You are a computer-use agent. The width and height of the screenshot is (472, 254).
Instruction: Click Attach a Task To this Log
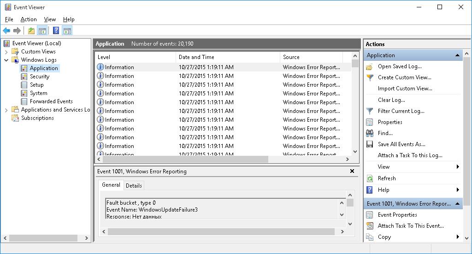tap(410, 155)
